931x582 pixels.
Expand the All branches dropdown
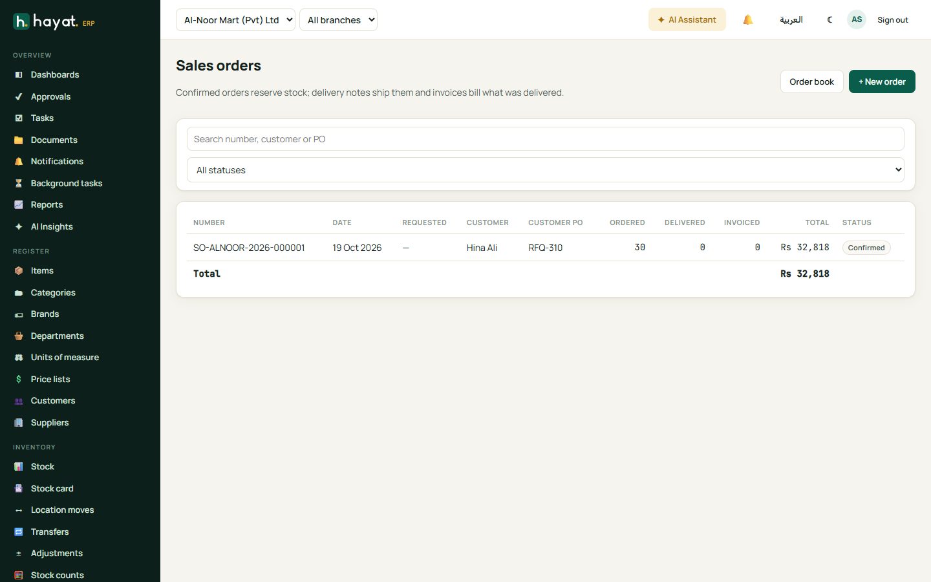point(338,20)
